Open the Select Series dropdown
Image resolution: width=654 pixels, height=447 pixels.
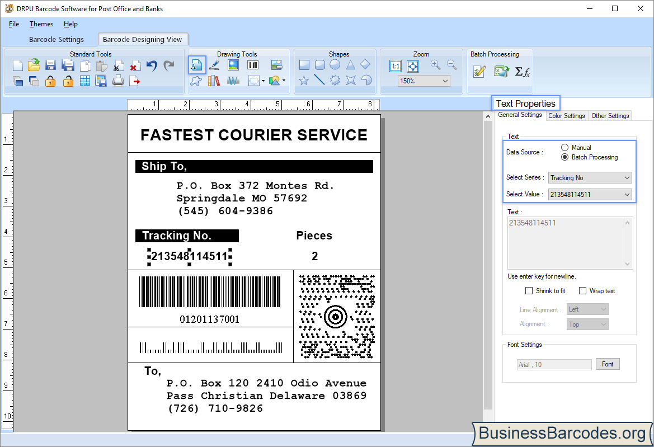point(590,178)
